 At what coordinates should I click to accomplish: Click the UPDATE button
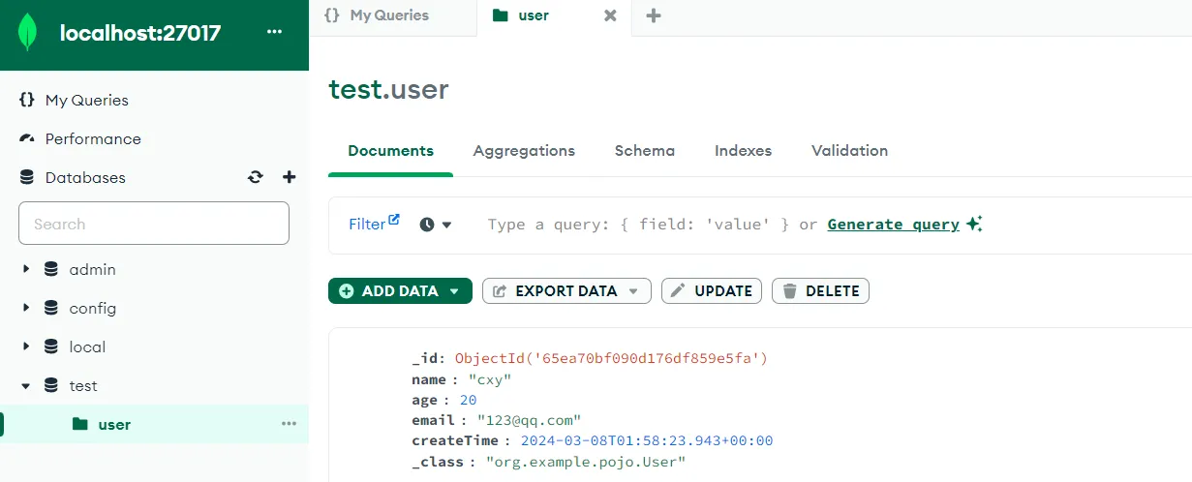tap(712, 291)
